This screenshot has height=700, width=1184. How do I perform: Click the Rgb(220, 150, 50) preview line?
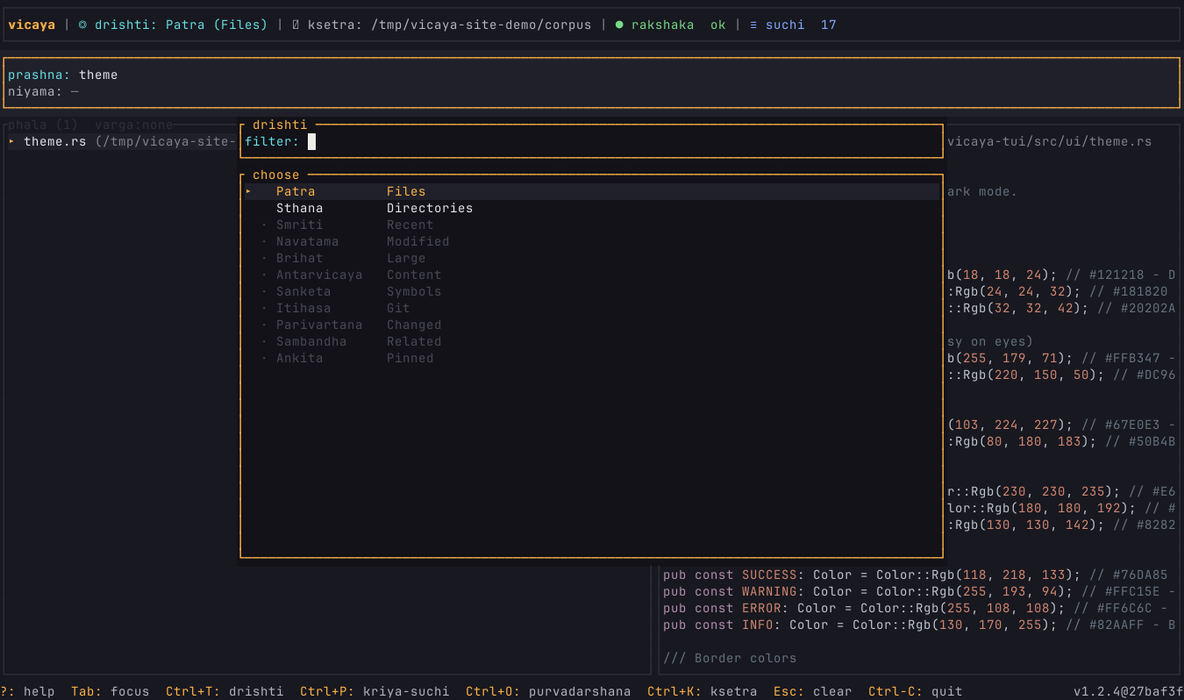point(1061,375)
